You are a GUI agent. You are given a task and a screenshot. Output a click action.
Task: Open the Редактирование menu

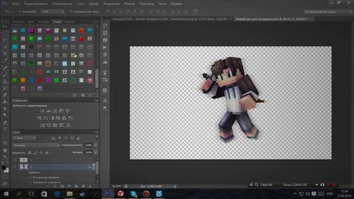pos(35,4)
